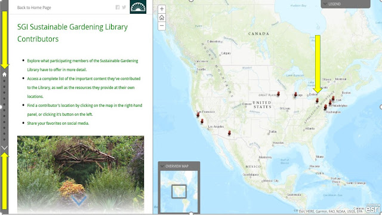Select the last navigation dot above down chevron
Screen dimensions: 382x215
(4, 139)
